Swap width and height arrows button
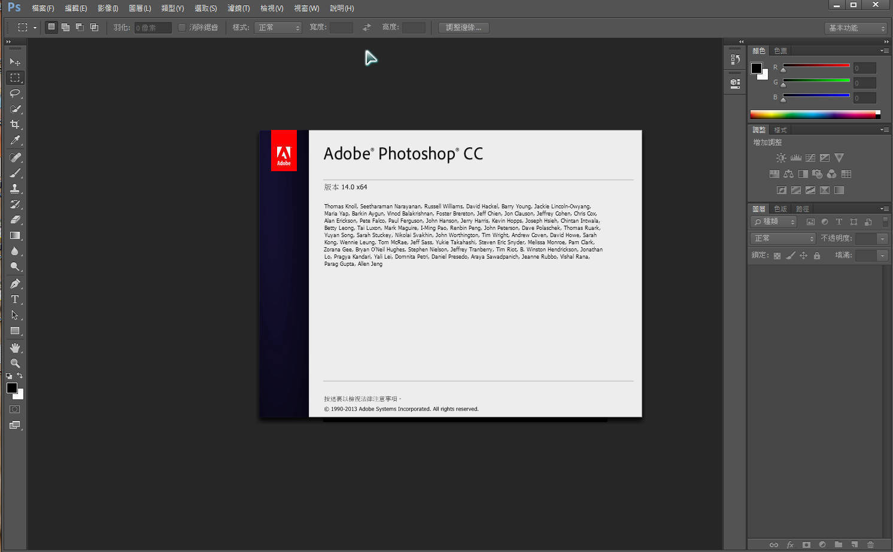 tap(366, 28)
